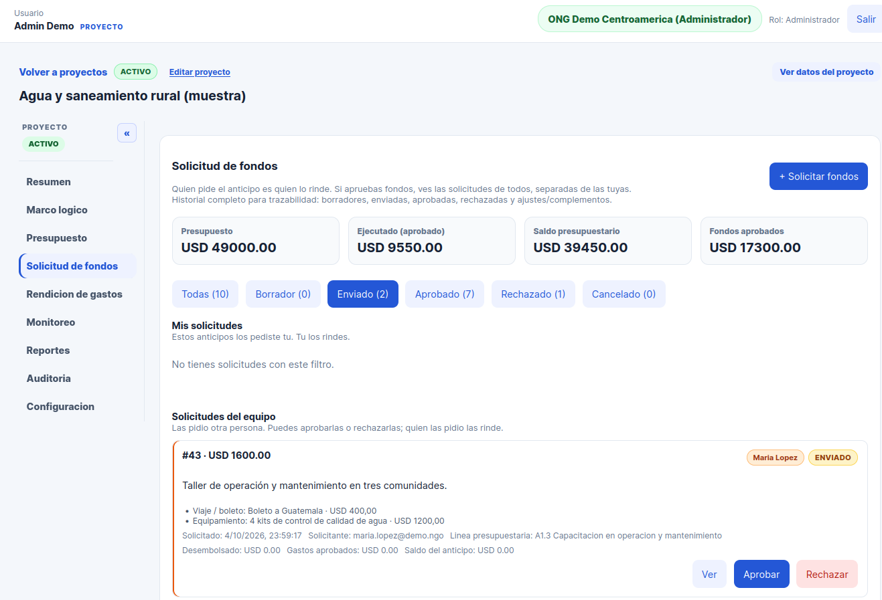The height and width of the screenshot is (600, 882).
Task: Click the ENVIADO status badge on request #43
Action: (x=832, y=458)
